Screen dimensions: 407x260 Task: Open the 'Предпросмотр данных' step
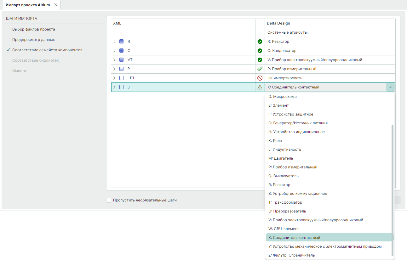(x=33, y=40)
